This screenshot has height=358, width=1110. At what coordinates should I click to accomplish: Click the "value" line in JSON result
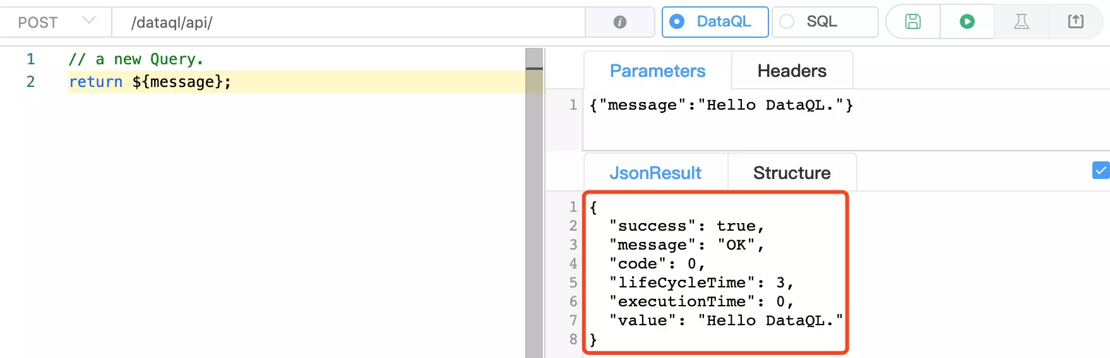pyautogui.click(x=726, y=320)
